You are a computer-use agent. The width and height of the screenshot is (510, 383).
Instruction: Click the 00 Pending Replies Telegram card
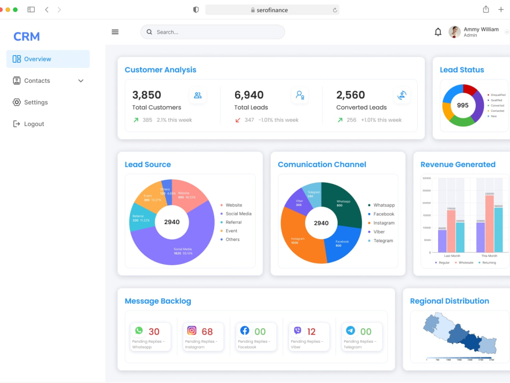(x=362, y=337)
